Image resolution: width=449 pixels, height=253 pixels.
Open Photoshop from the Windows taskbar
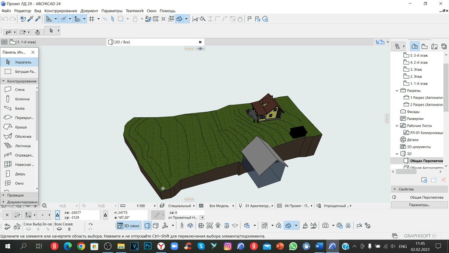(x=147, y=246)
